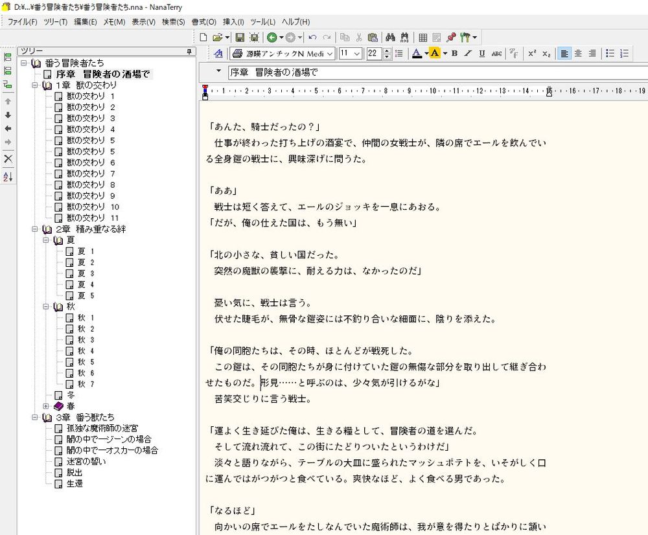
Task: Move the node left with the left arrow
Action: coord(8,129)
